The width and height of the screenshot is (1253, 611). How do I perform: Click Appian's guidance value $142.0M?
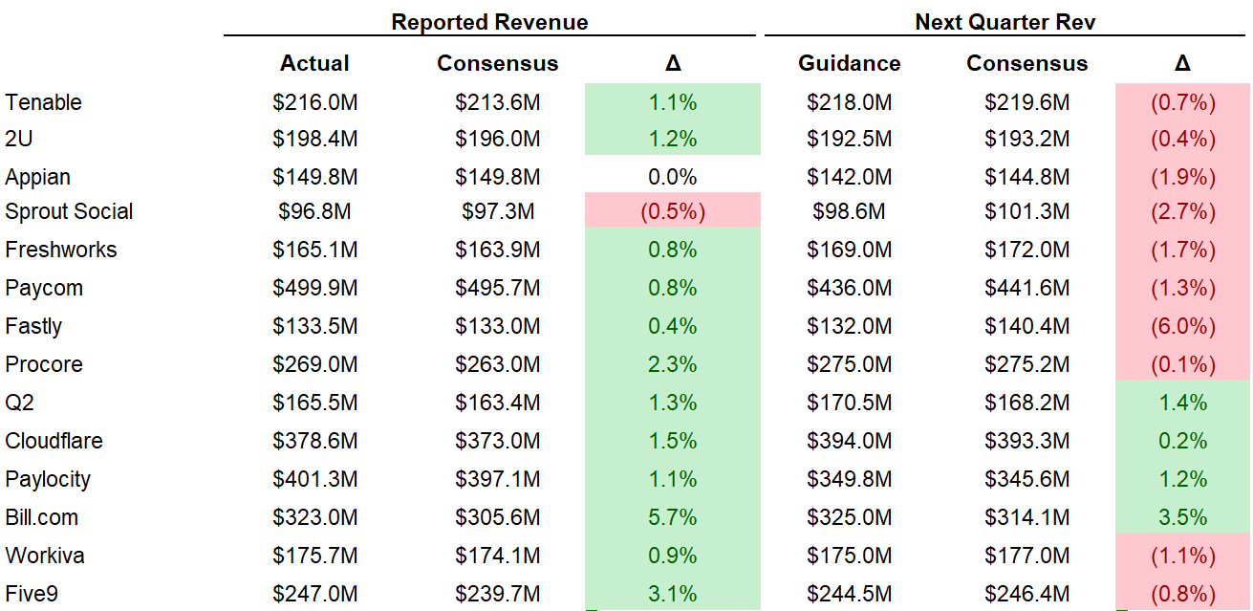[850, 177]
